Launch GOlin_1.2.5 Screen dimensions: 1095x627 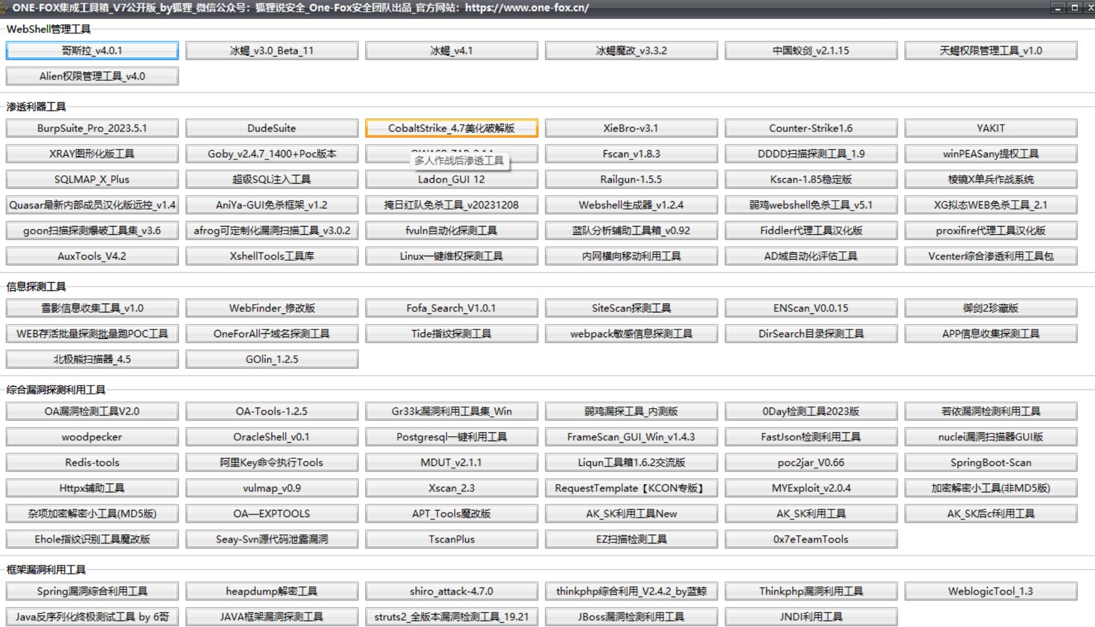pos(272,359)
